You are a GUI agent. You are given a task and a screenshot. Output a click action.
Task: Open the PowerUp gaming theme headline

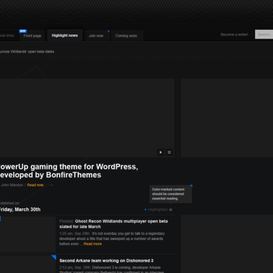tap(69, 171)
